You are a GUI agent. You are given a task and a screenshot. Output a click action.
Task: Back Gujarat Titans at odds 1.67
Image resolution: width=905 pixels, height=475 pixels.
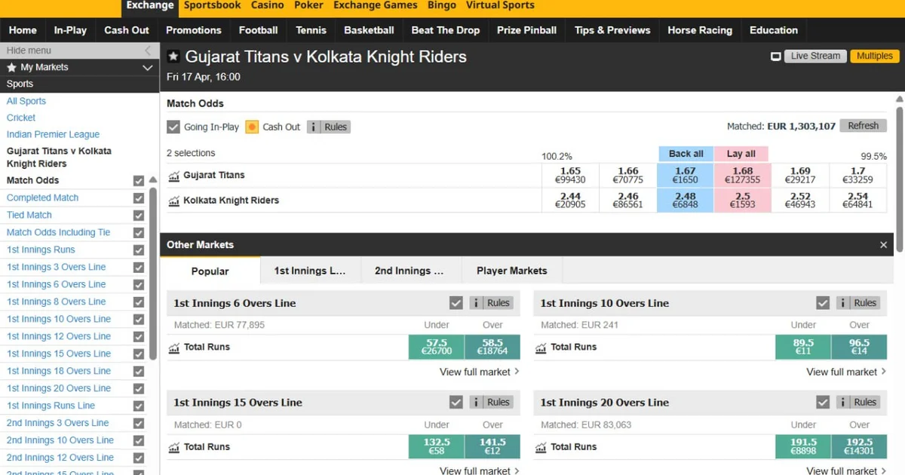click(x=685, y=175)
